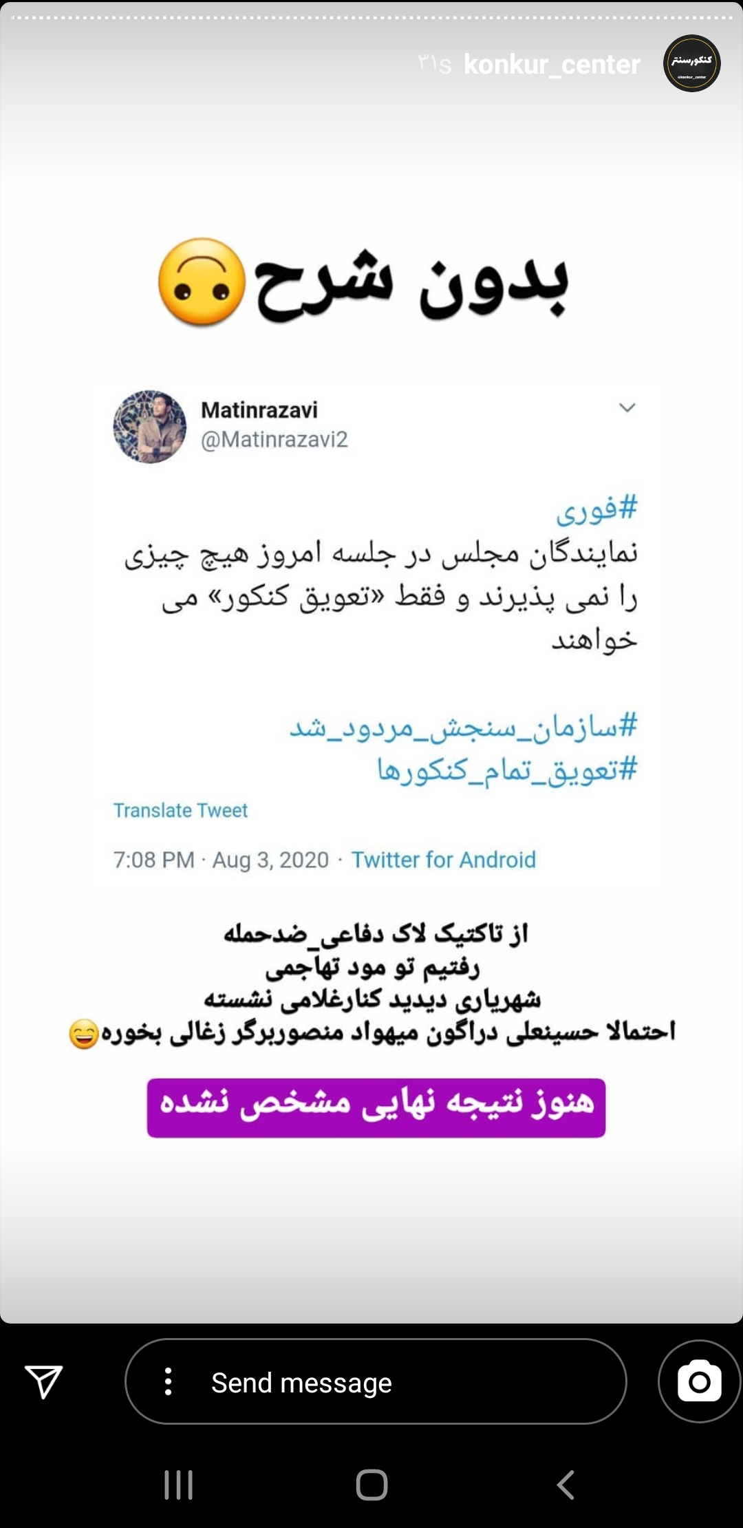This screenshot has height=1528, width=743.
Task: Tap the #تعویق_تمام_کنکورها hashtag
Action: [x=507, y=769]
